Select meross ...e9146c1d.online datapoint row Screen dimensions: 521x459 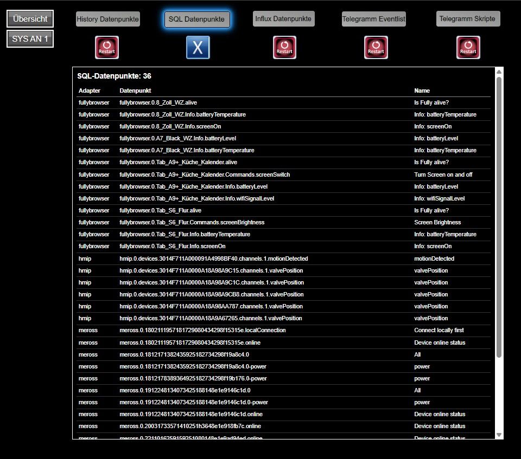[x=283, y=414]
